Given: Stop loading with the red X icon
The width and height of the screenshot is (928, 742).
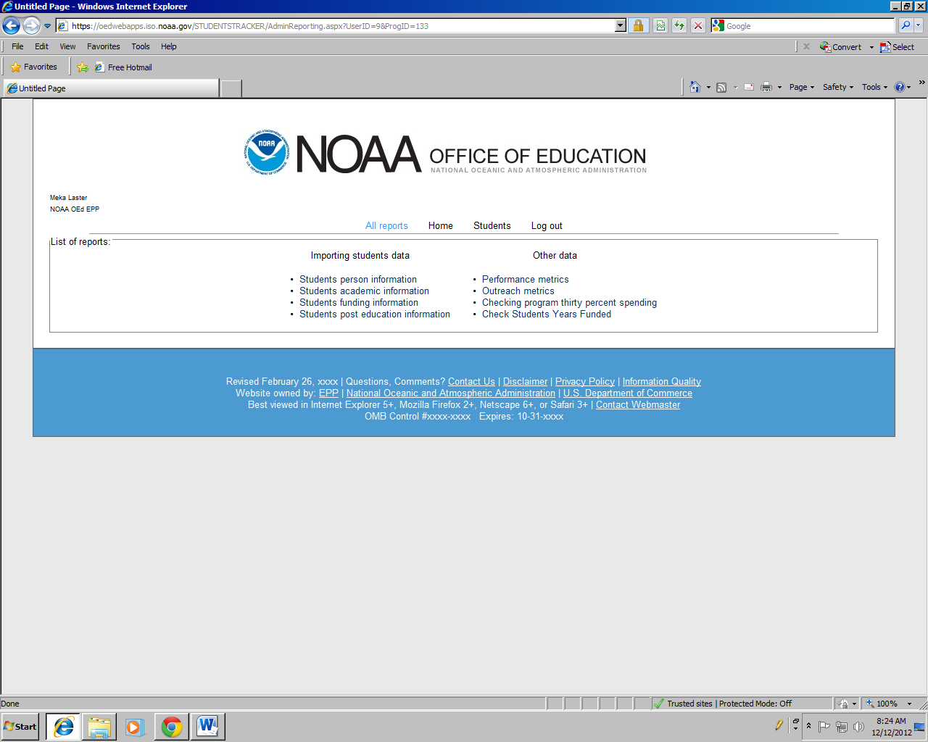Looking at the screenshot, I should pos(698,26).
